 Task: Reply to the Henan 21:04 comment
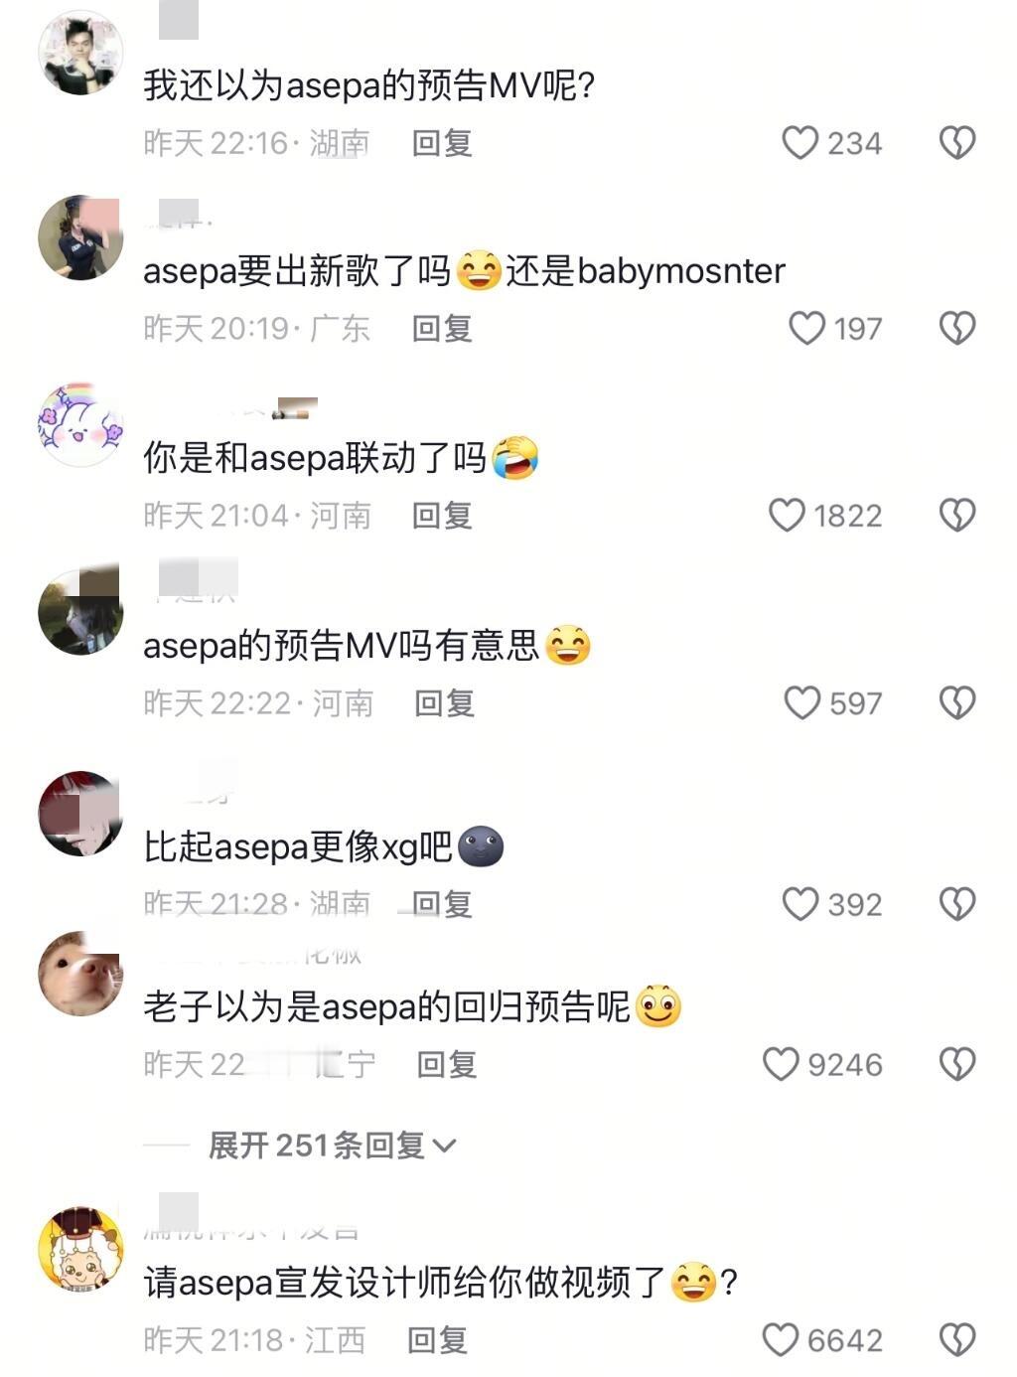point(442,515)
